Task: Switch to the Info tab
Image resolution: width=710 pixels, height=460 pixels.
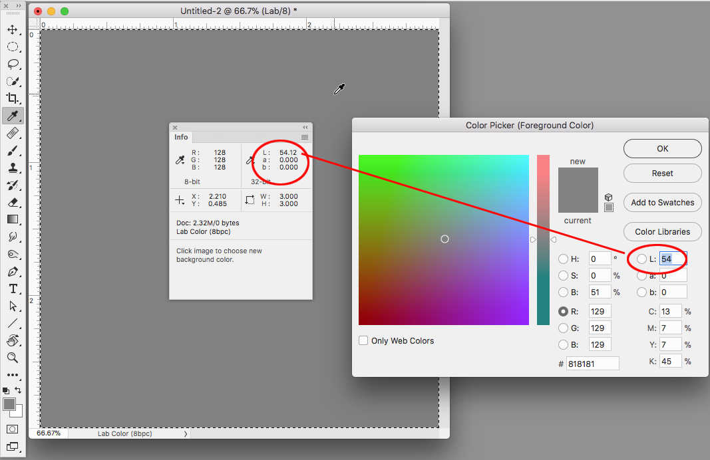Action: tap(181, 137)
